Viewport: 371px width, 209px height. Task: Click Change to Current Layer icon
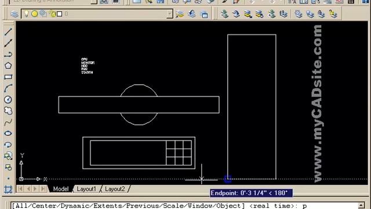point(236,14)
